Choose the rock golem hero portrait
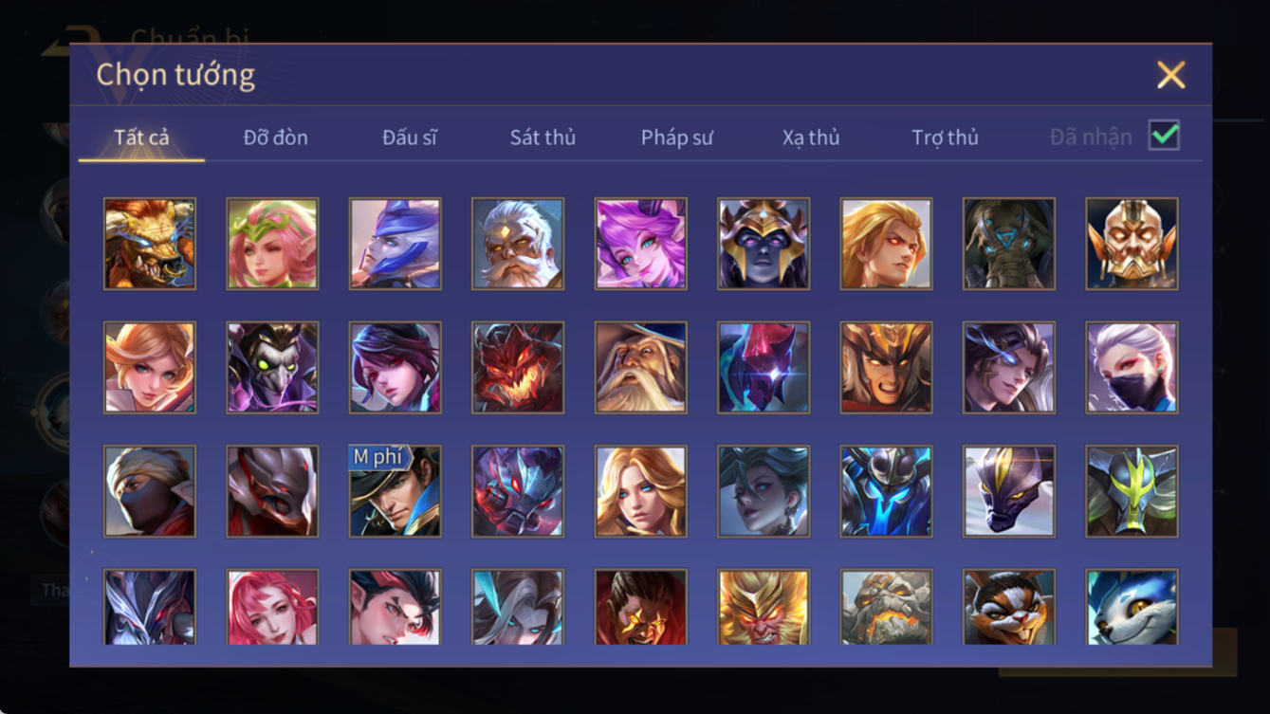Screen dimensions: 1270x714 point(886,607)
